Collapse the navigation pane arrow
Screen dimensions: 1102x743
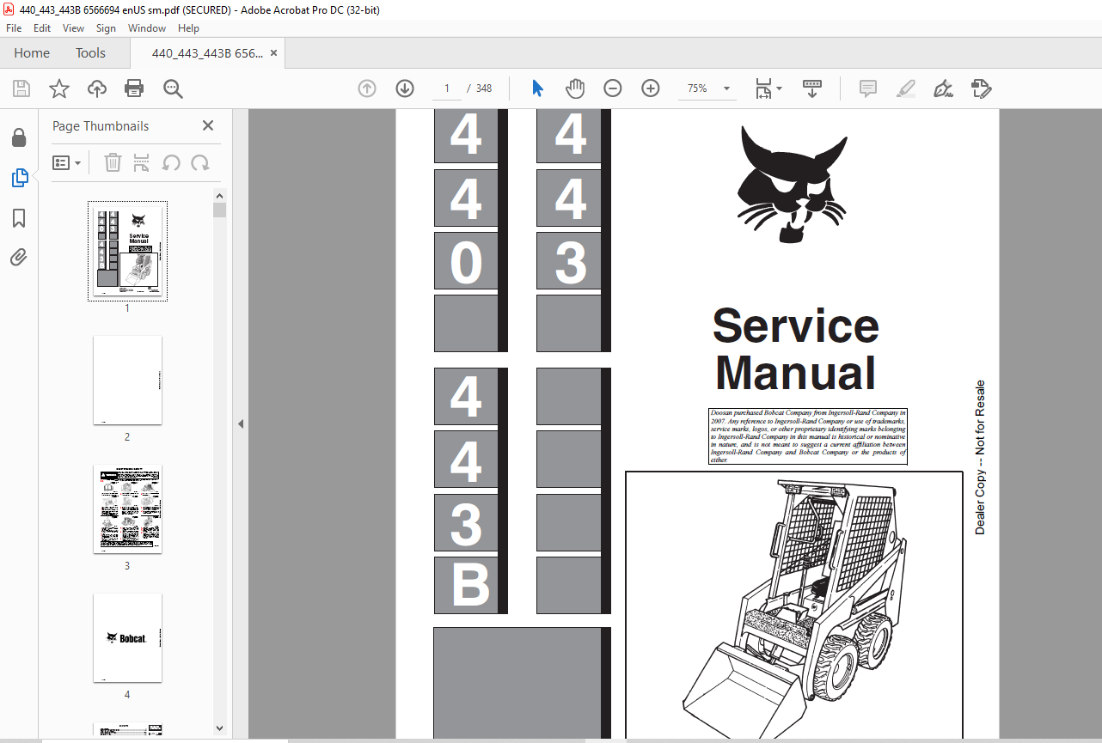tap(241, 423)
